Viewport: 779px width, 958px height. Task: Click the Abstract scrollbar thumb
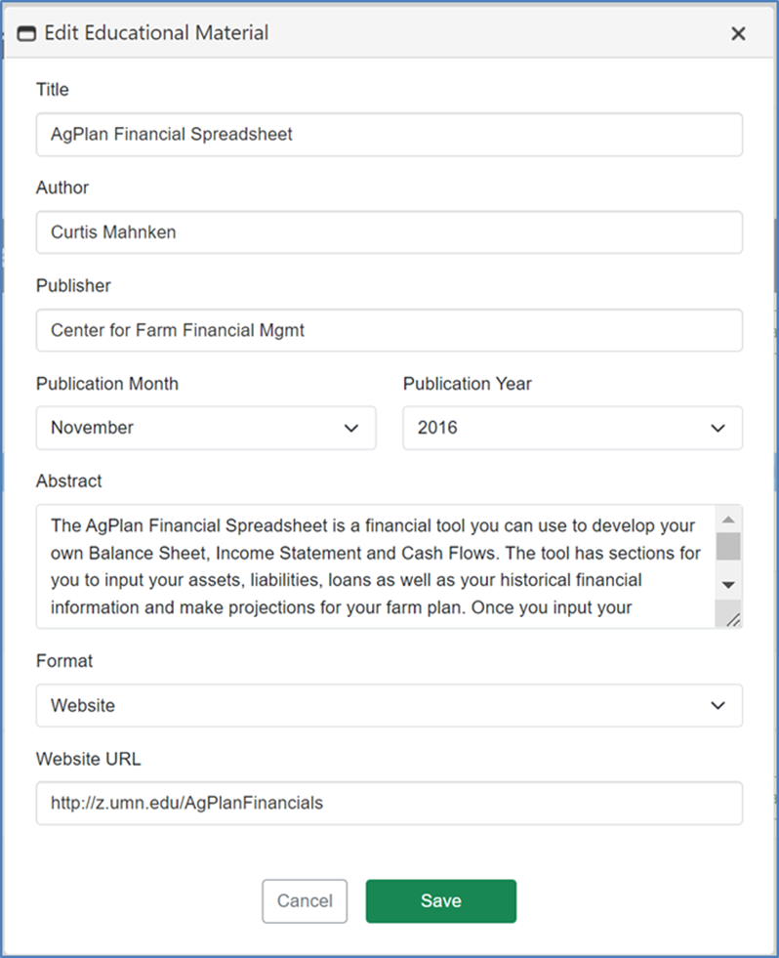[x=727, y=546]
